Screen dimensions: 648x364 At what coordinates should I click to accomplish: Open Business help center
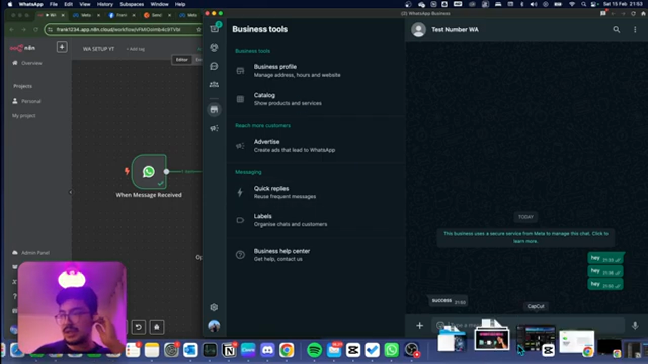[x=316, y=255]
